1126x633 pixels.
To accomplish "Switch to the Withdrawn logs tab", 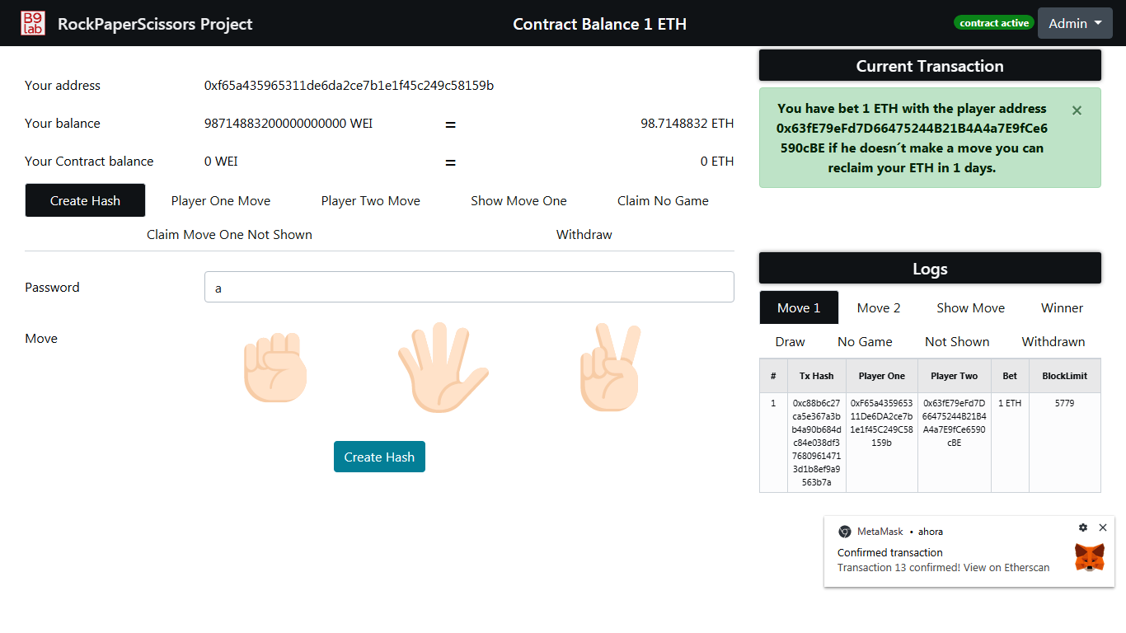I will coord(1053,341).
